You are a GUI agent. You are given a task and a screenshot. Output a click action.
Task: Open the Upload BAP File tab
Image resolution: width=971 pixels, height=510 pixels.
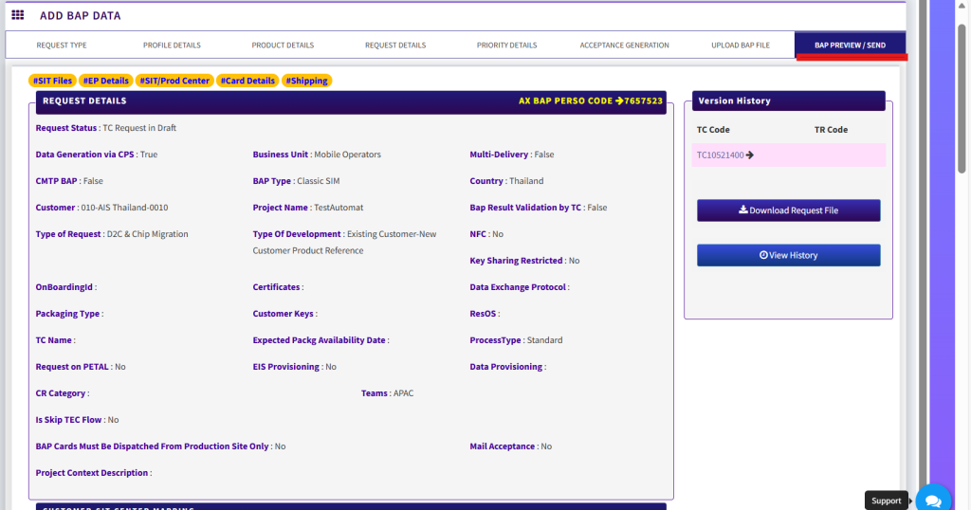[741, 46]
